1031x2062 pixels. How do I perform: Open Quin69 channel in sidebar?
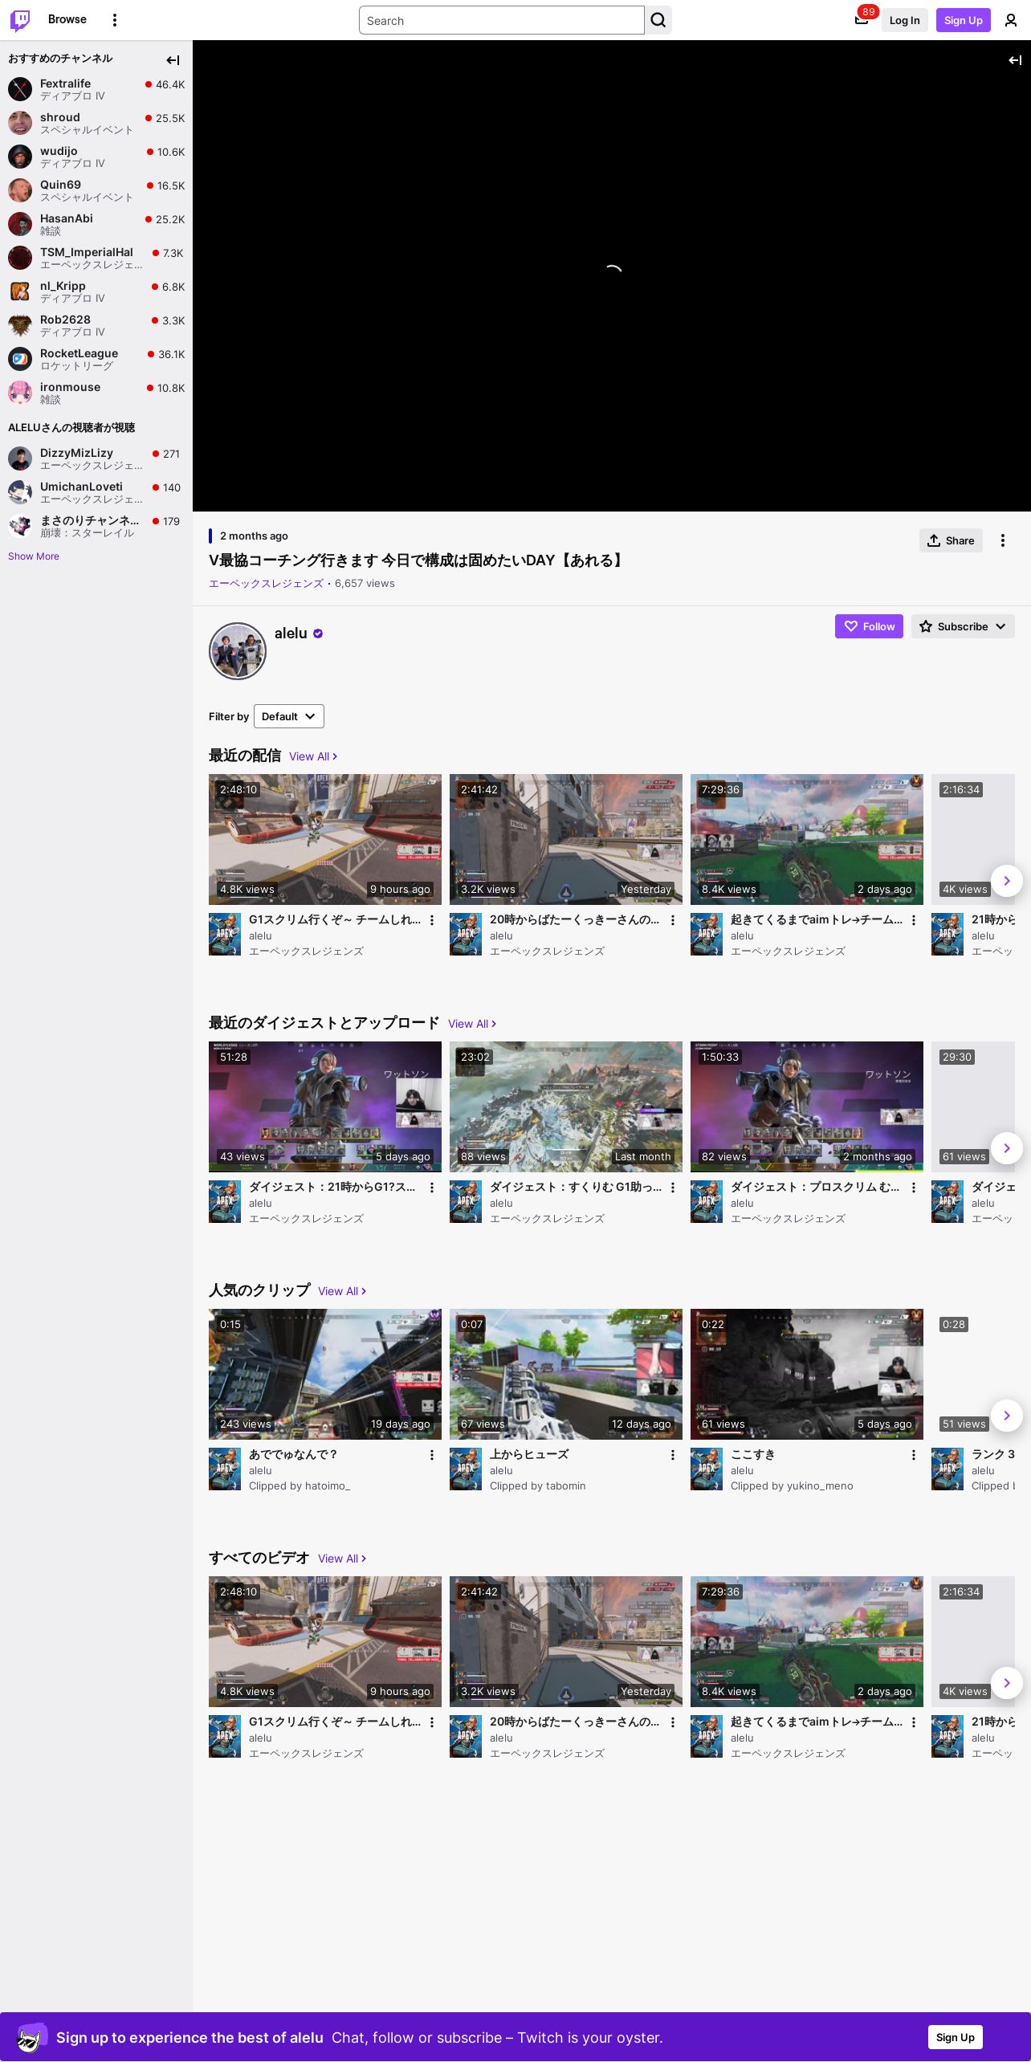(96, 190)
